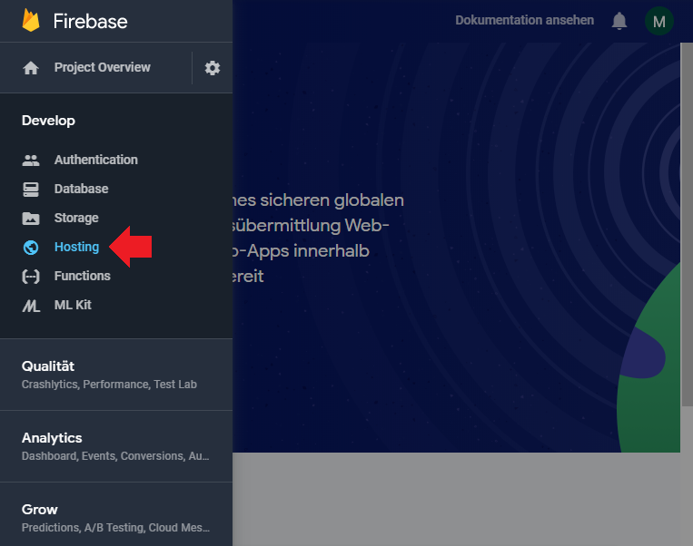Open Project Overview

(x=102, y=67)
